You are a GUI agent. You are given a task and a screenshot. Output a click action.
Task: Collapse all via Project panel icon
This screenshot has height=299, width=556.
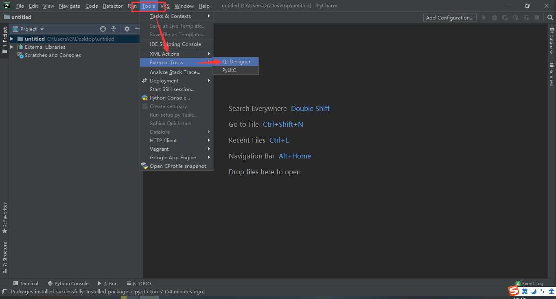click(x=114, y=29)
